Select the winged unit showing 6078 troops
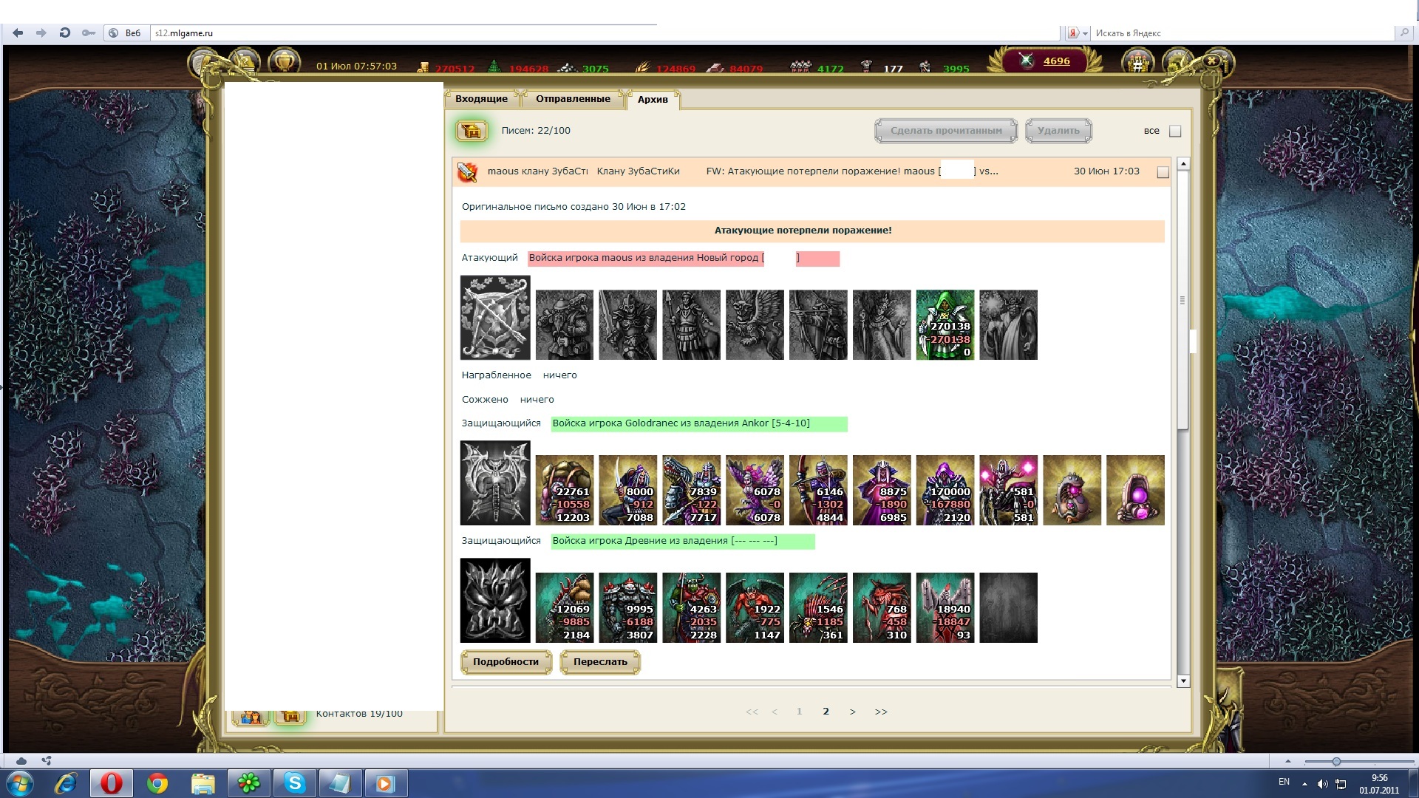1419x798 pixels. (755, 491)
